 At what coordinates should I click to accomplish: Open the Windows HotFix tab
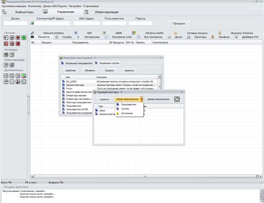(x=154, y=33)
